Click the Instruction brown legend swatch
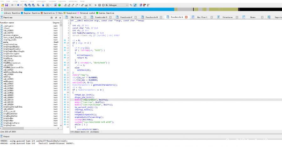This screenshot has width=282, height=147. coord(42,13)
